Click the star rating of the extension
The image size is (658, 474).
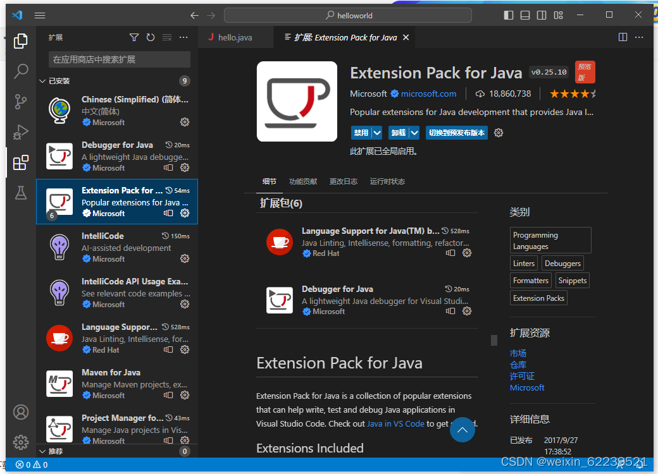pos(573,94)
